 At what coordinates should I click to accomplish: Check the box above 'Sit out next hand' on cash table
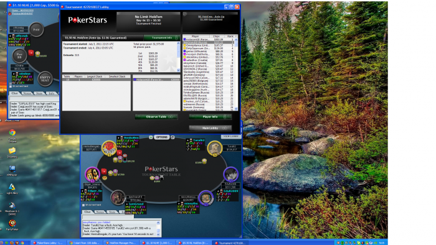pos(11,83)
